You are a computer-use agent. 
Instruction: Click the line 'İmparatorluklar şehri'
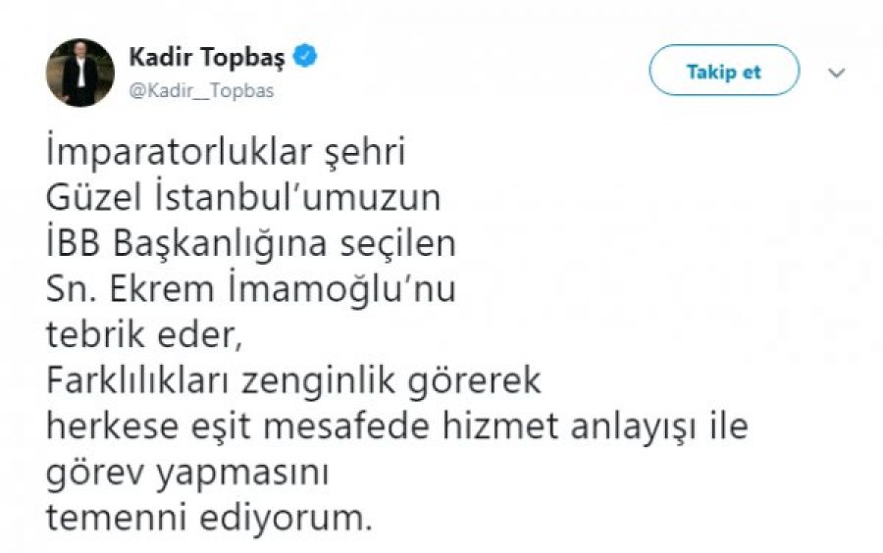[225, 156]
